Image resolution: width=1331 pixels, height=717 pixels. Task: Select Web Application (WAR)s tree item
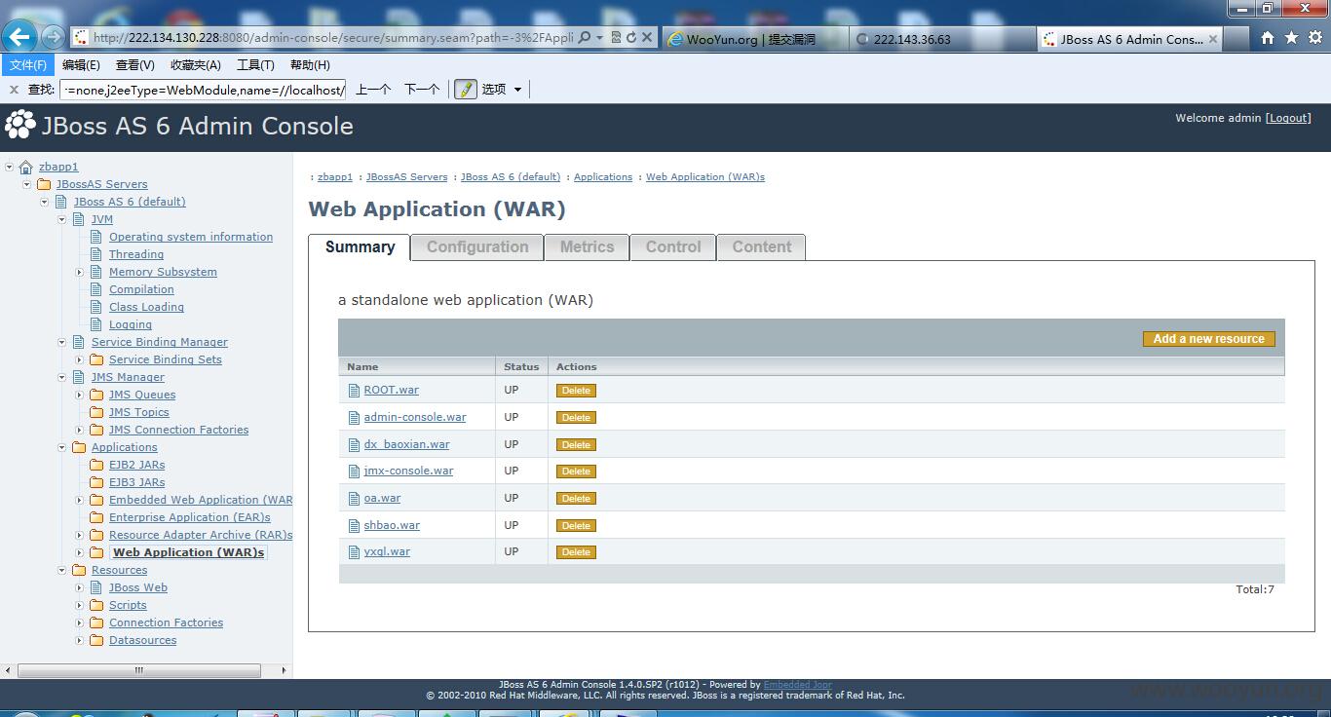[189, 552]
